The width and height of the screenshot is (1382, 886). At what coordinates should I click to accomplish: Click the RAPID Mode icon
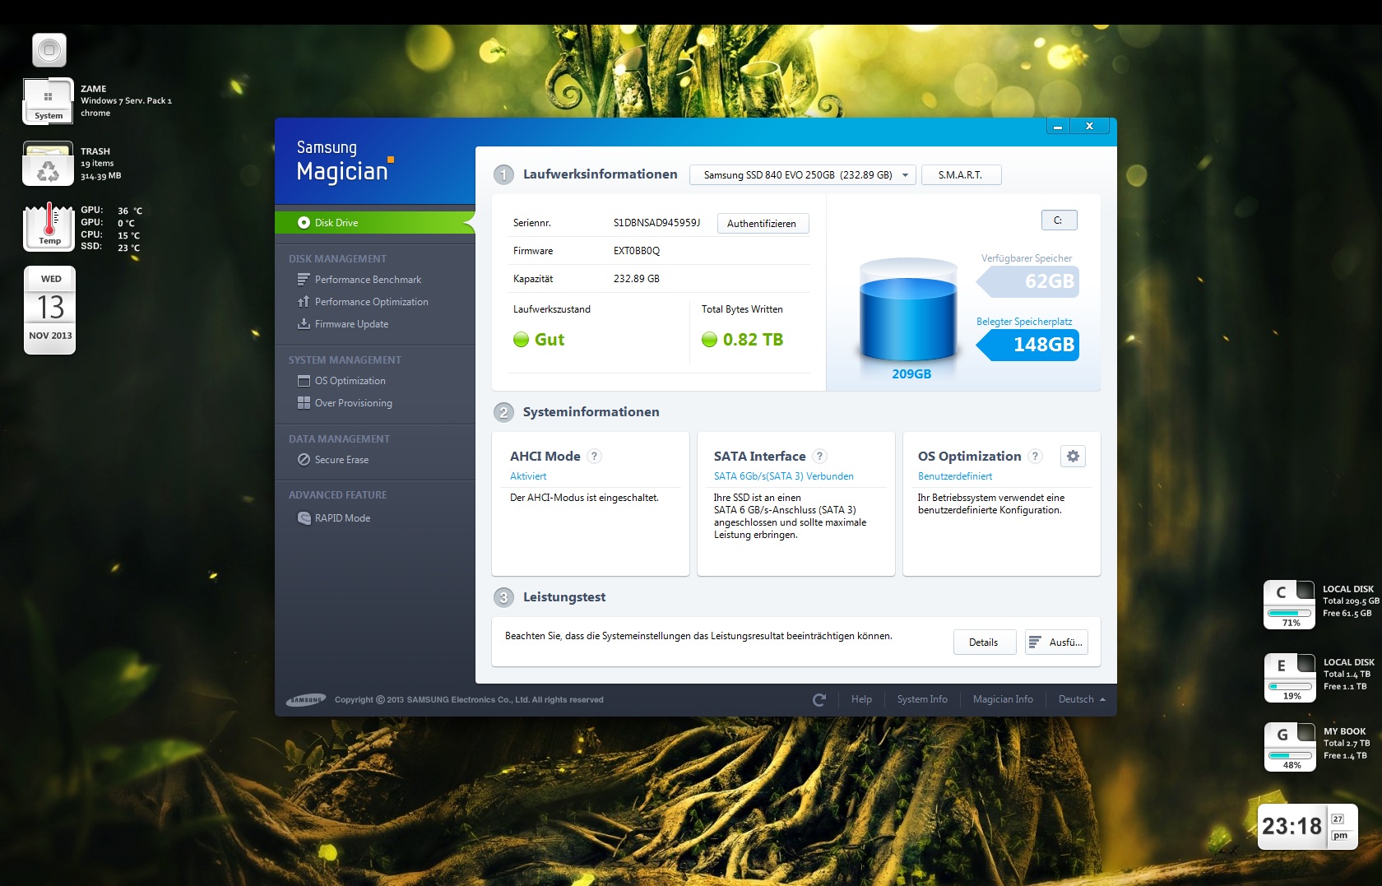coord(304,518)
